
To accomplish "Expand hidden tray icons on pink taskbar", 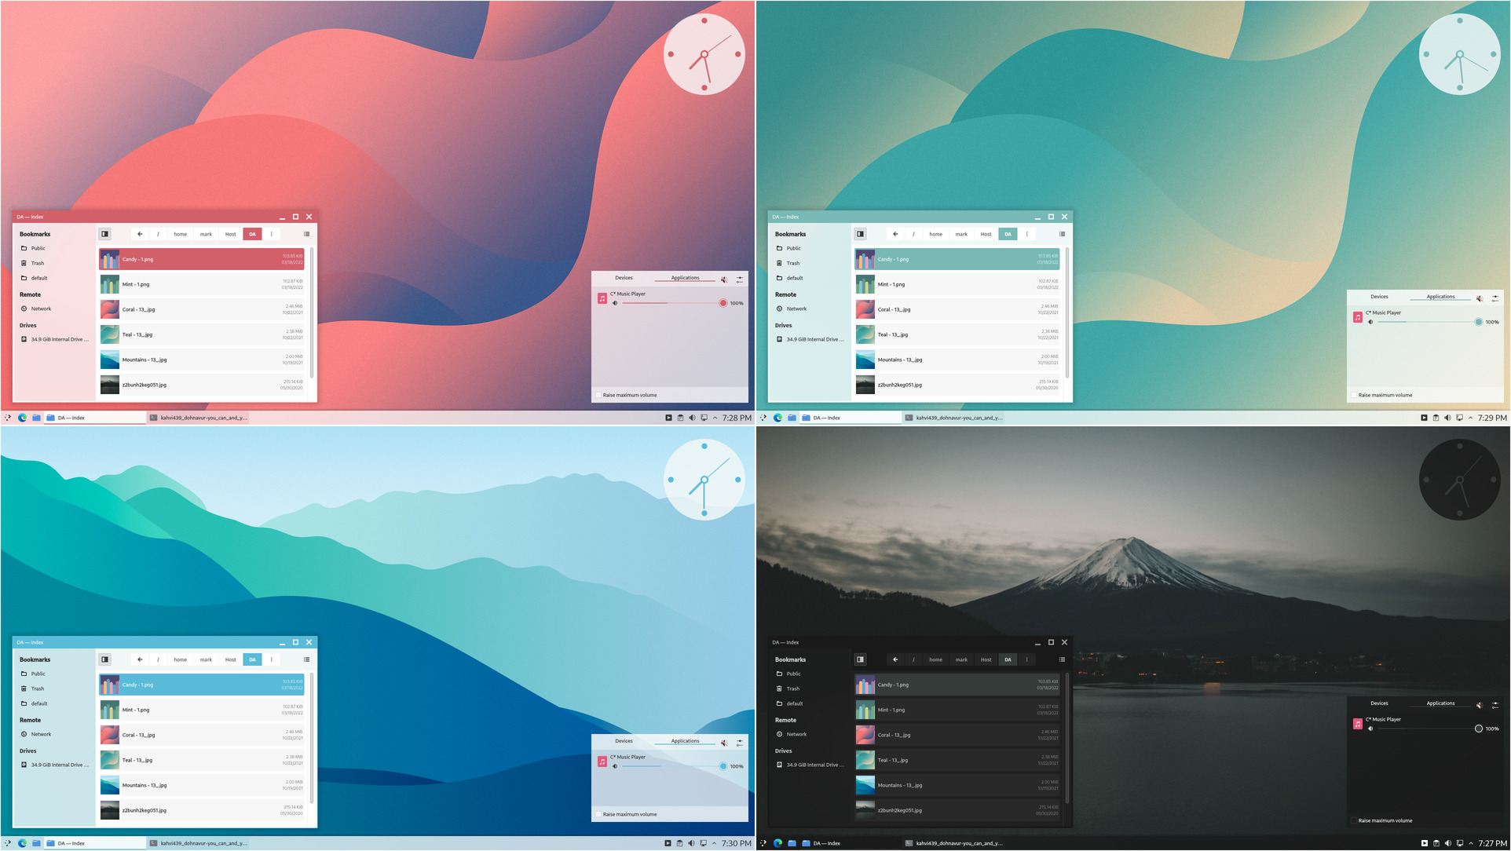I will [715, 418].
